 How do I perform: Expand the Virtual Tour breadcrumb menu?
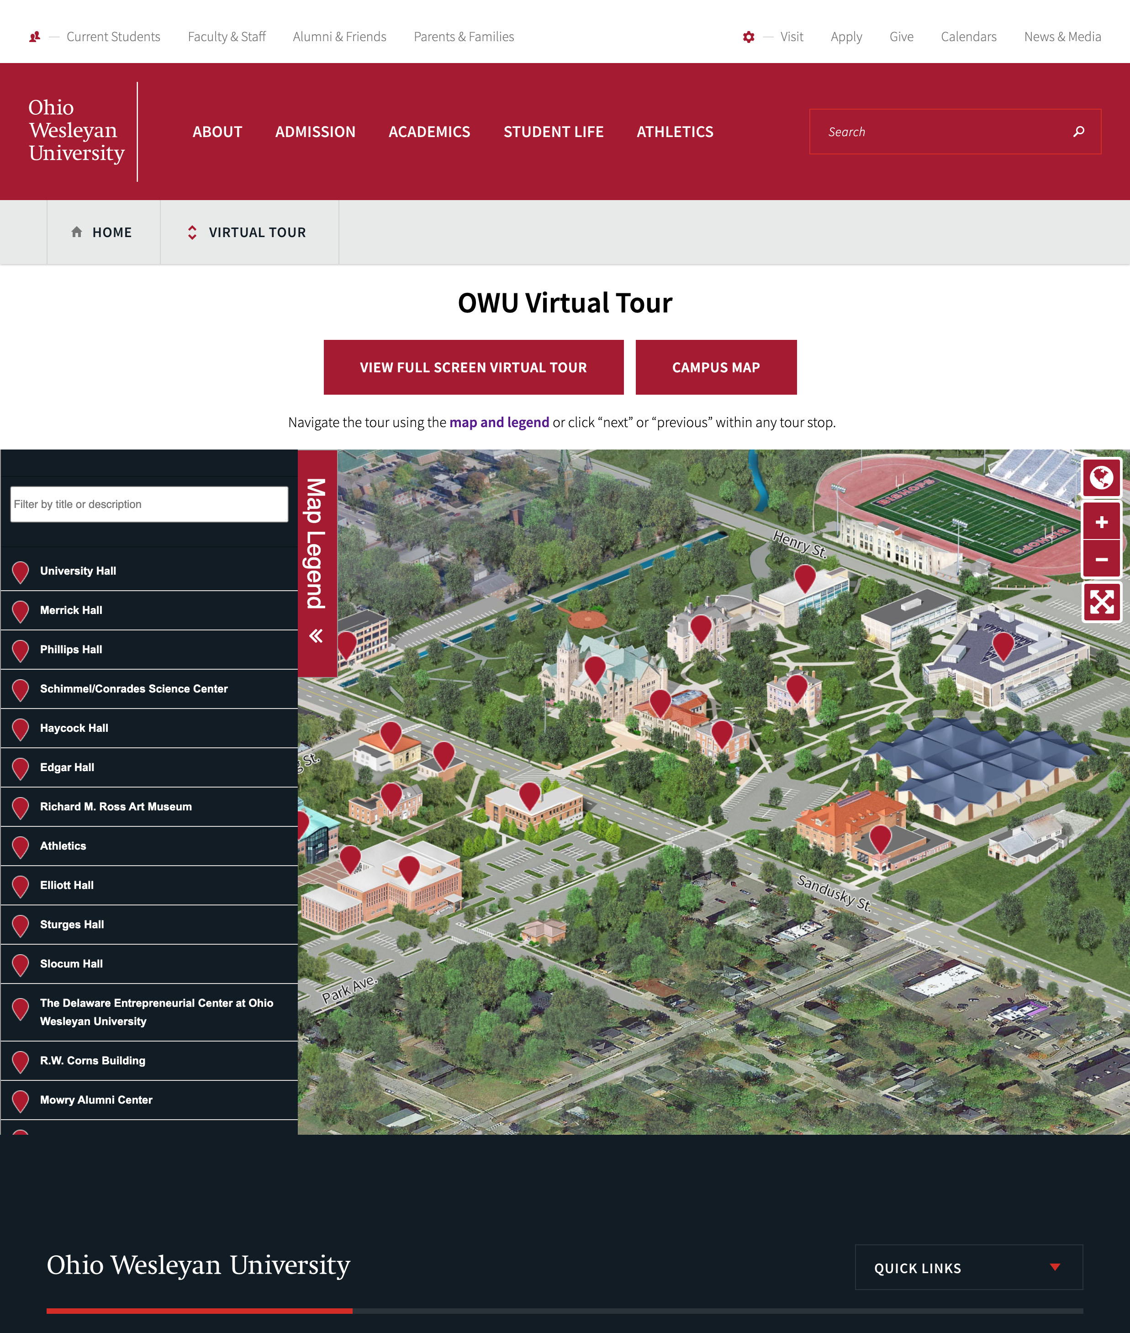pos(192,232)
